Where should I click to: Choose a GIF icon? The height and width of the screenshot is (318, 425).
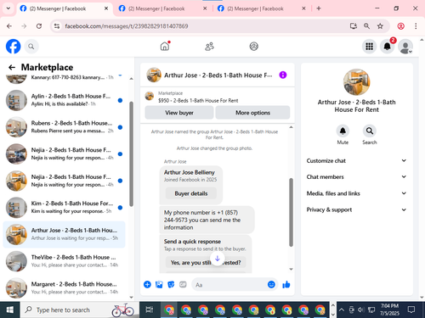click(183, 284)
